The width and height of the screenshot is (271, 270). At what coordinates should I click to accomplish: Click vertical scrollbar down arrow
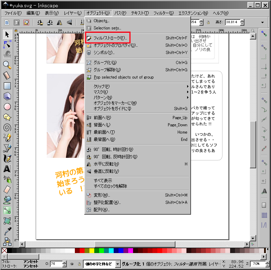pos(253,238)
